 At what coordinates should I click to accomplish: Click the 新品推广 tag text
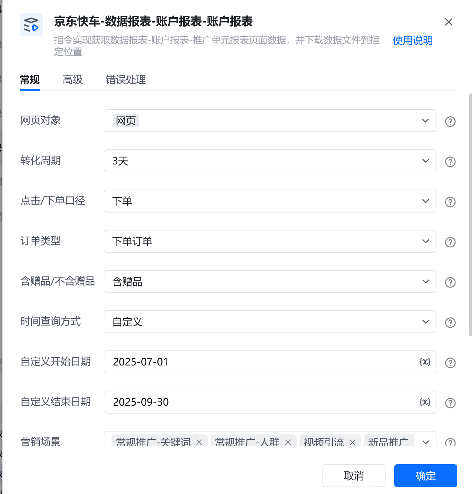[388, 442]
